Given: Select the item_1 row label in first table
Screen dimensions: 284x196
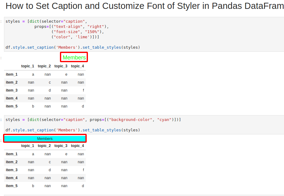Looking at the screenshot, I should tap(11, 74).
